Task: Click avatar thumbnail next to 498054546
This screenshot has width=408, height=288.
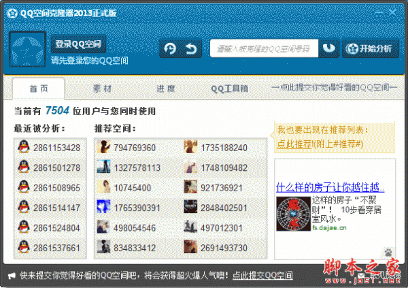Action: (x=103, y=227)
